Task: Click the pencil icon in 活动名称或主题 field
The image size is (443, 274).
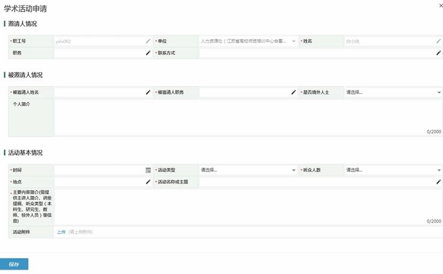Action: [x=439, y=182]
